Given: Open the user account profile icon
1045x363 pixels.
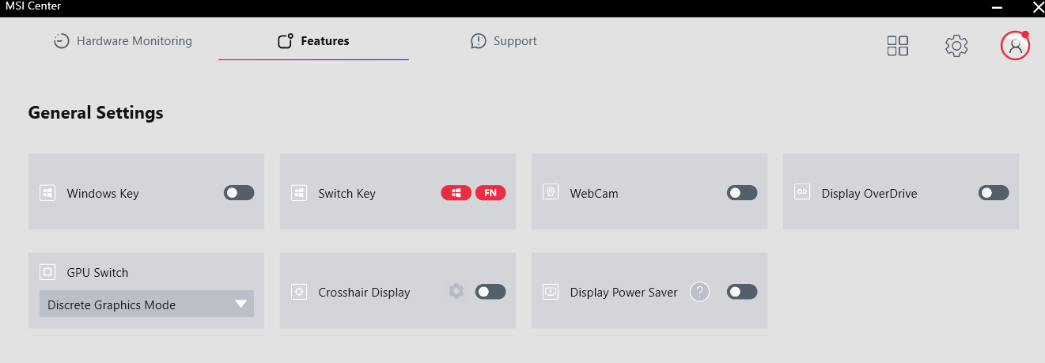Looking at the screenshot, I should tap(1015, 46).
